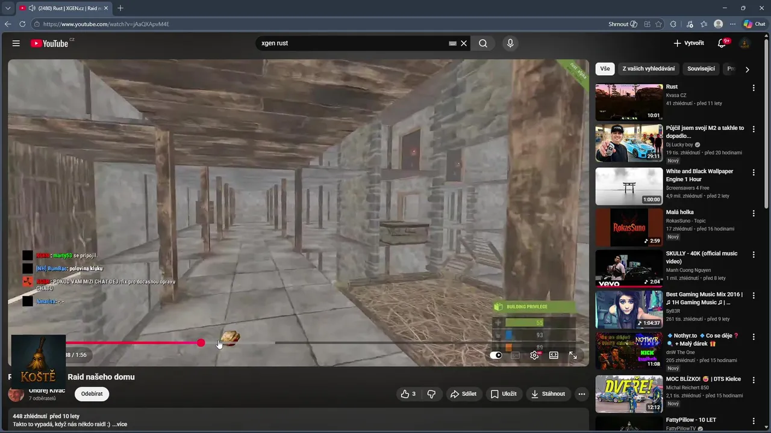
Task: Run search with the magnifier button
Action: click(x=483, y=43)
